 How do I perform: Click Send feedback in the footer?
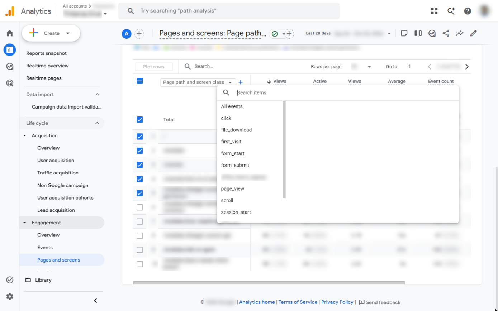coord(380,302)
